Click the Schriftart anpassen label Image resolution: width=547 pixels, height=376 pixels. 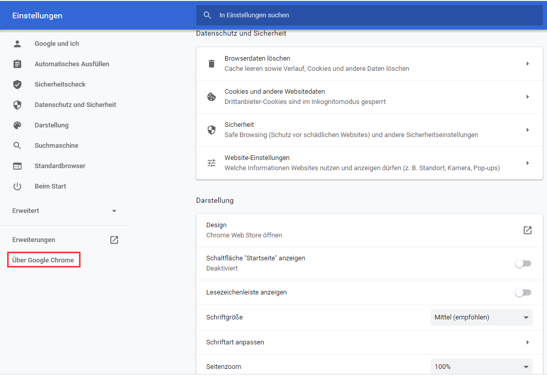tap(235, 342)
